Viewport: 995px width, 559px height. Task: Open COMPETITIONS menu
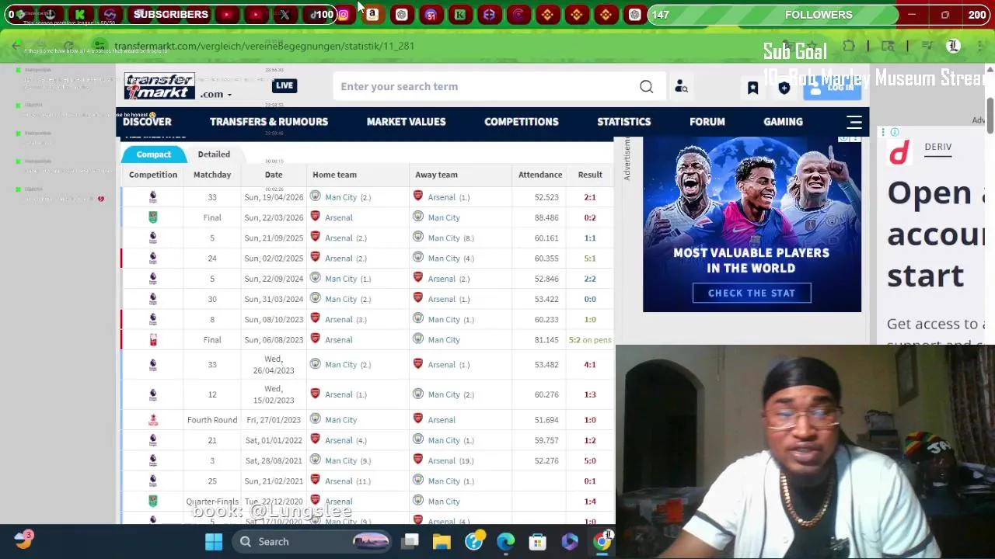[x=521, y=122]
